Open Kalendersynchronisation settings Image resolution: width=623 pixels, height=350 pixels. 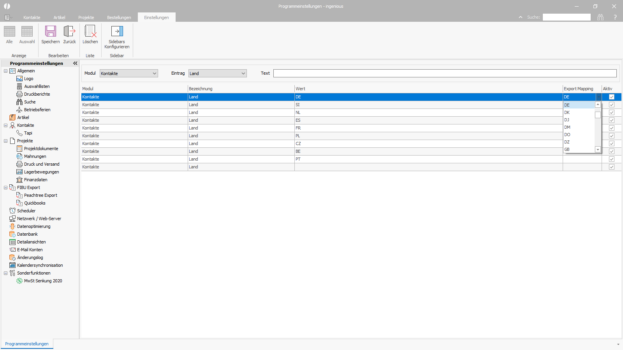tap(40, 265)
